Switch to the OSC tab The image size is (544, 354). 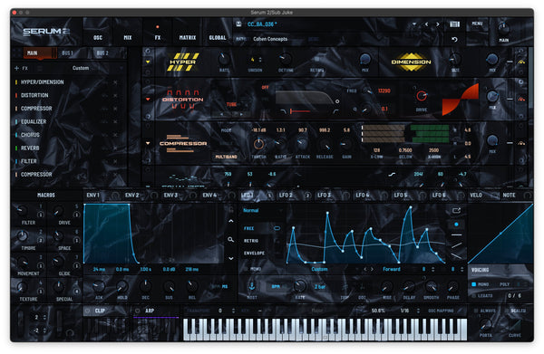[x=98, y=38]
